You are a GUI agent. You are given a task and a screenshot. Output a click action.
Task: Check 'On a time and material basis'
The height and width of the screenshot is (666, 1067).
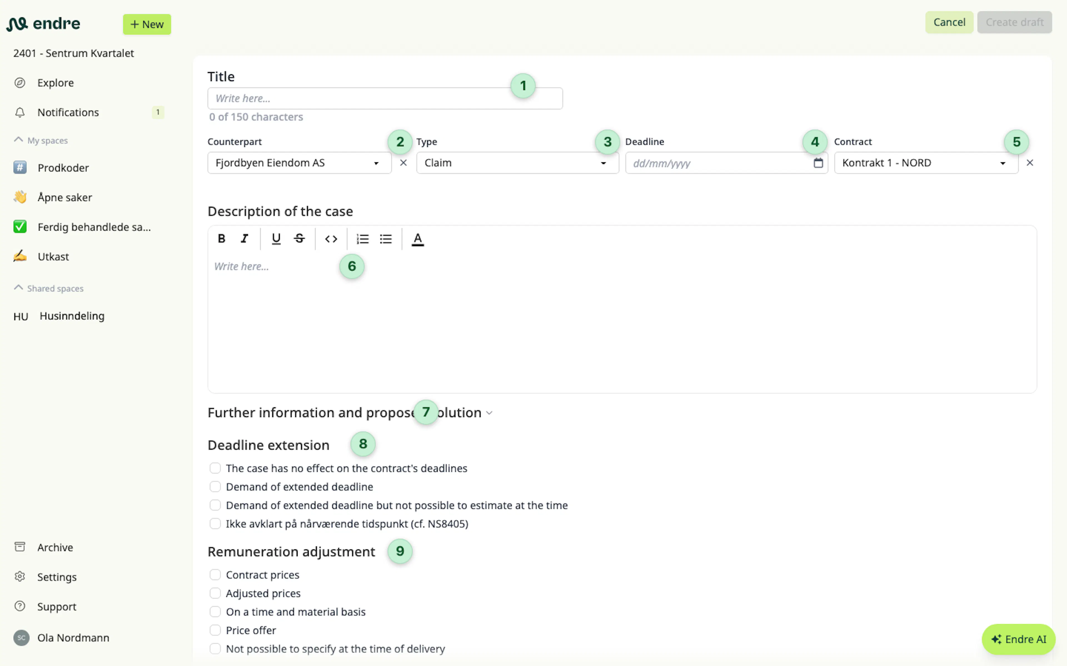click(x=215, y=611)
